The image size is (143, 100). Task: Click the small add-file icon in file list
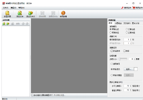(4, 24)
